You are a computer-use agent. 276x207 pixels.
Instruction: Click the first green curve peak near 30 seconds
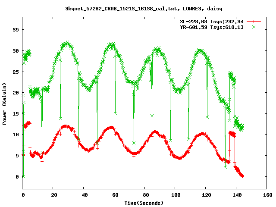[66, 43]
